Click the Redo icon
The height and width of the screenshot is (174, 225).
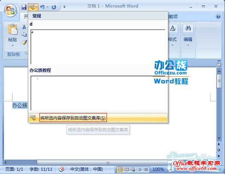pyautogui.click(x=54, y=7)
